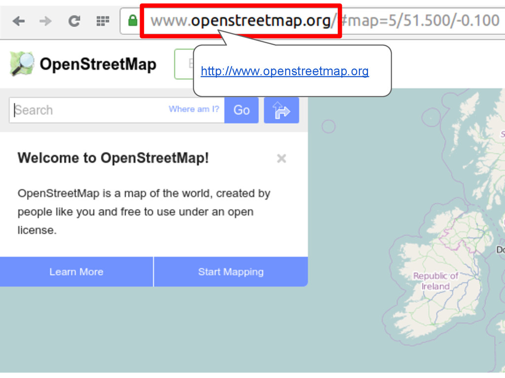Screen dimensions: 505x378
Task: Click the Republic of Ireland map label
Action: click(436, 281)
